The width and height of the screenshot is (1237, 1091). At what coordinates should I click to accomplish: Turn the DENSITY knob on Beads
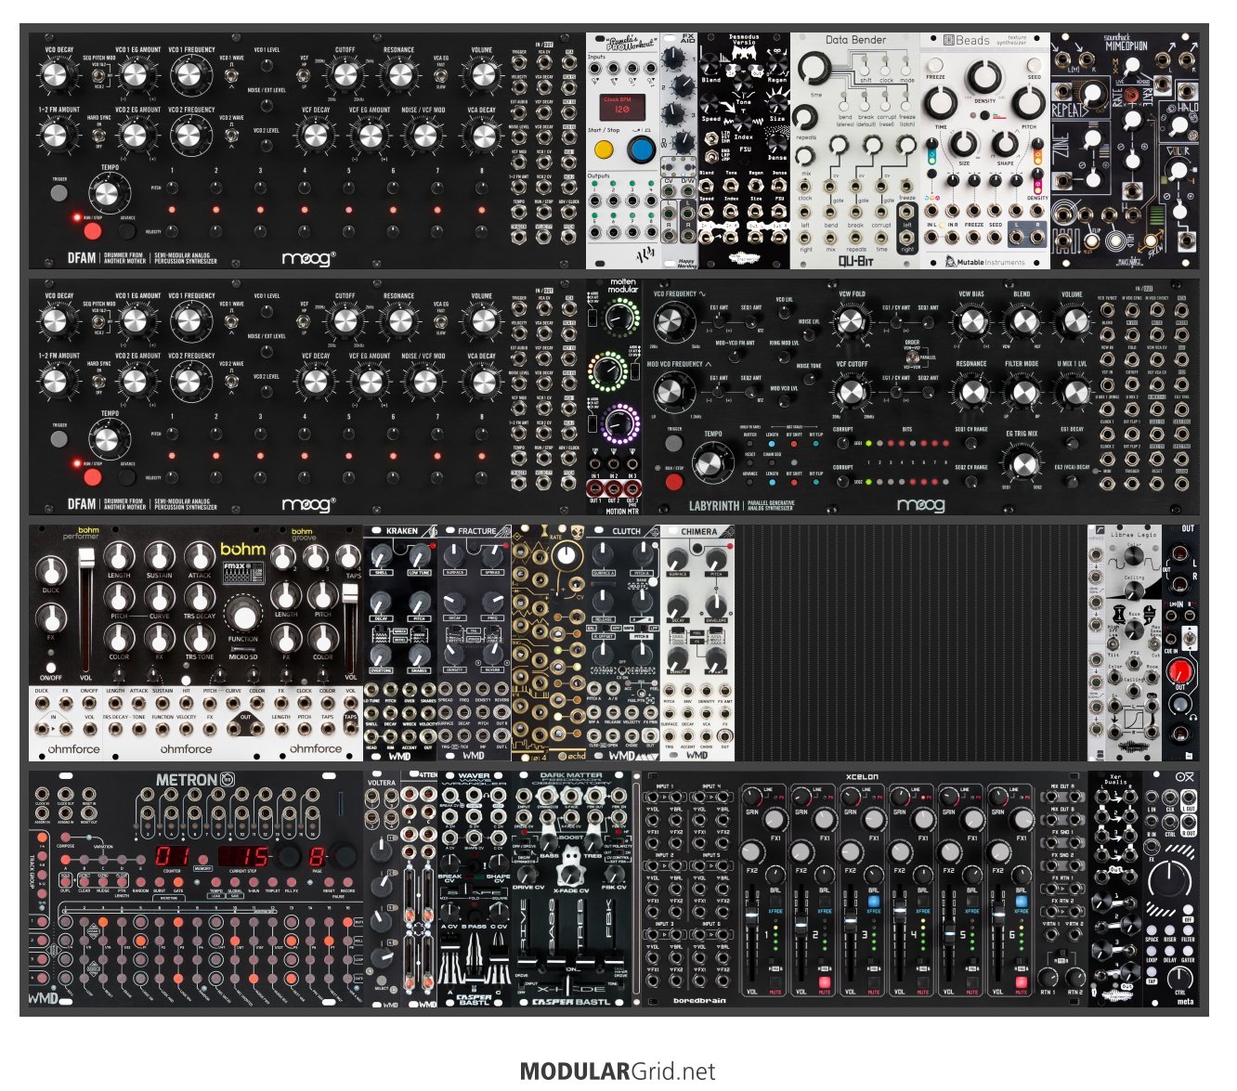984,78
